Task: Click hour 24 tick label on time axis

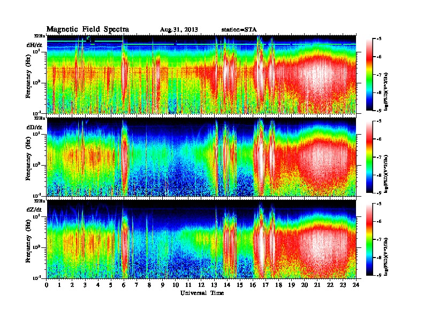Action: tap(356, 285)
